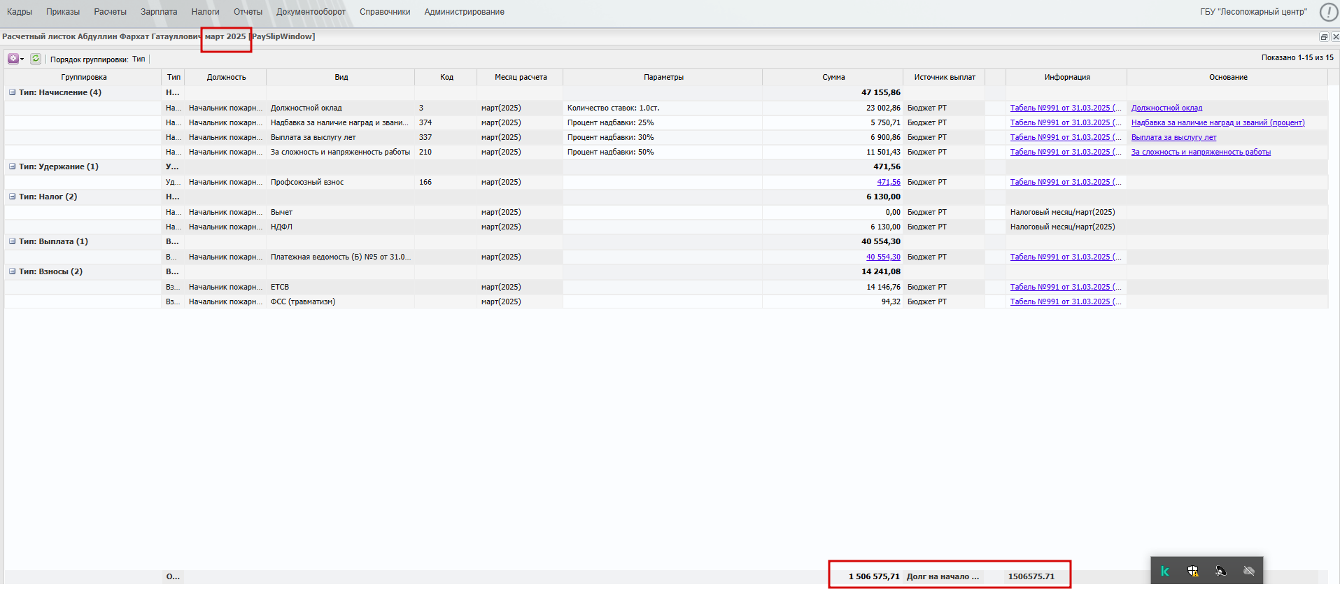Viewport: 1340px width, 589px height.
Task: Sort by the Код column header
Action: pyautogui.click(x=446, y=77)
